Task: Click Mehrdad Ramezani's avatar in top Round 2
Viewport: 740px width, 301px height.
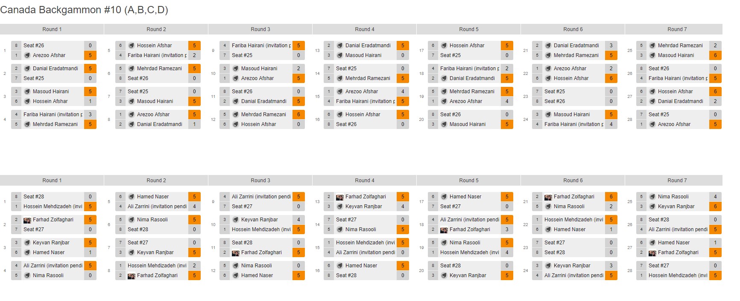Action: coord(132,69)
